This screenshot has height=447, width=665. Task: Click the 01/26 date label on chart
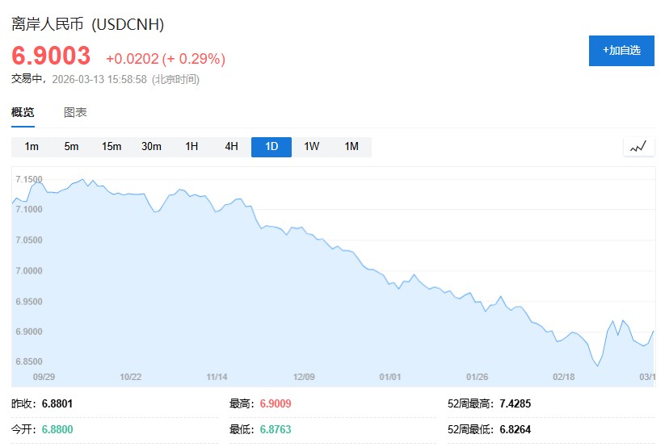(x=477, y=377)
